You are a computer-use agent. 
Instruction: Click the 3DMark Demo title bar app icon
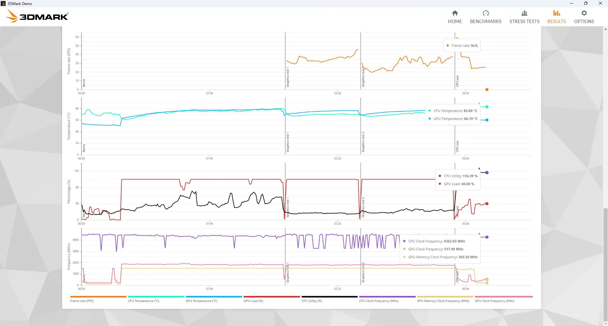click(x=3, y=3)
